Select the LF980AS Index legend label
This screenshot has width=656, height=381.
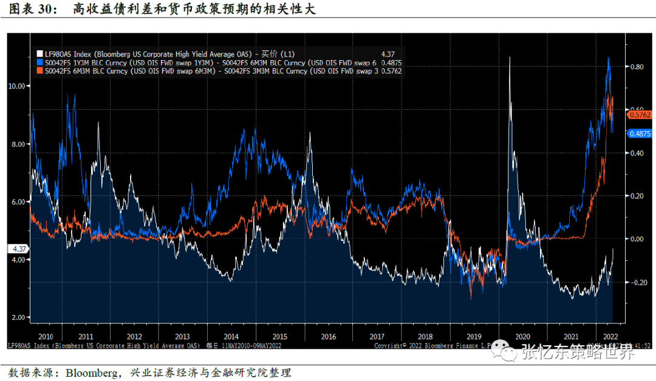[170, 54]
